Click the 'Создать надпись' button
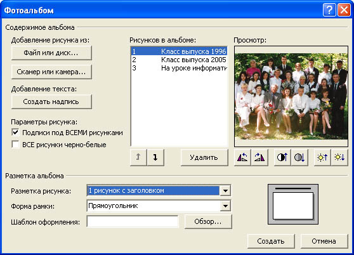The image size is (354, 255). [x=51, y=101]
